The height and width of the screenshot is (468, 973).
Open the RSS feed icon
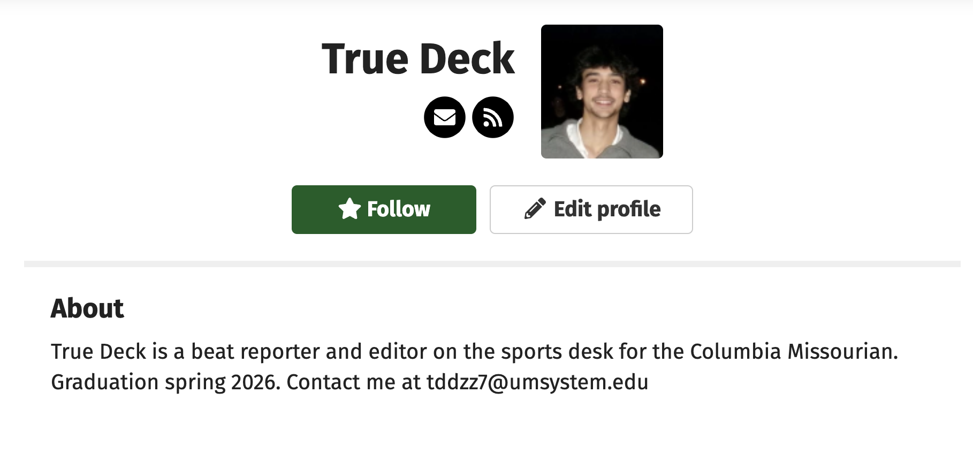pos(492,117)
